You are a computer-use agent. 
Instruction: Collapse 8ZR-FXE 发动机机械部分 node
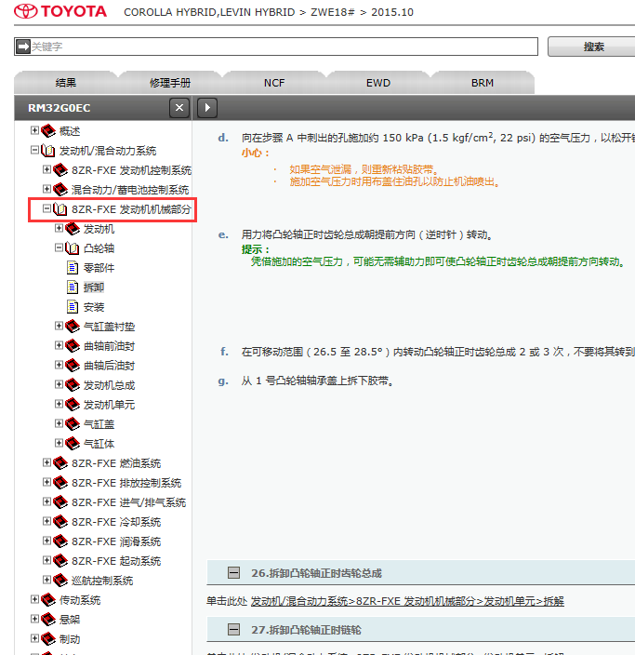click(x=46, y=208)
